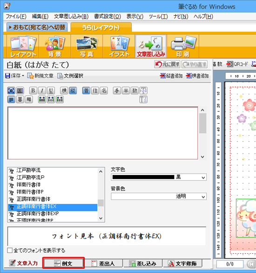Click the black text color swatch
Viewport: 256px width, 273px height.
(x=143, y=177)
